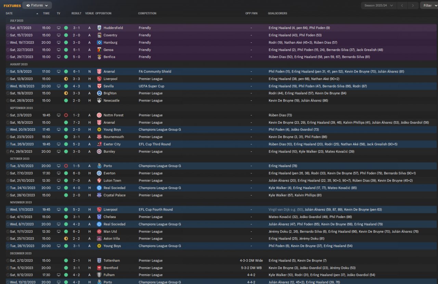The width and height of the screenshot is (438, 284).
Task: Click the Tottenham club badge
Action: pyautogui.click(x=99, y=260)
